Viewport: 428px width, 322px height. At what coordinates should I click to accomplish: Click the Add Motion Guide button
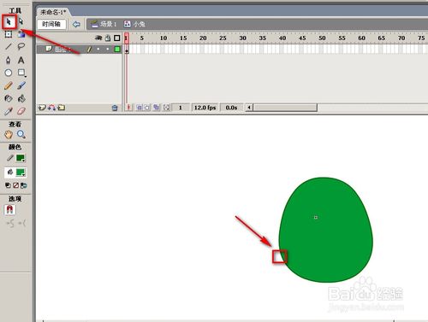51,108
